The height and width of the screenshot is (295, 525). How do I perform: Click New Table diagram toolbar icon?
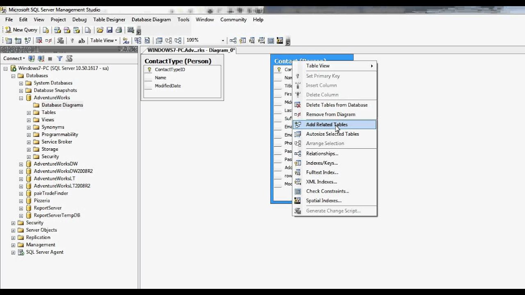click(x=8, y=41)
